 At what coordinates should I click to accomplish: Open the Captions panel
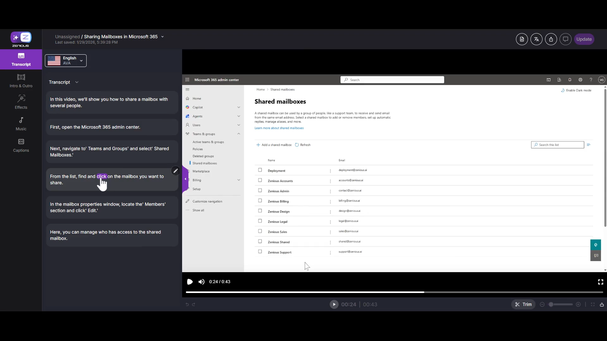coord(21,145)
